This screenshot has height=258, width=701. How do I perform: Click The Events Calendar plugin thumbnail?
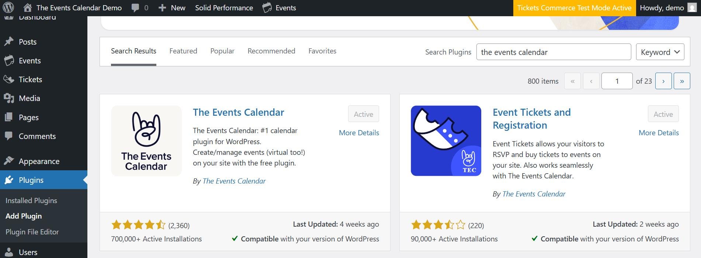point(146,141)
